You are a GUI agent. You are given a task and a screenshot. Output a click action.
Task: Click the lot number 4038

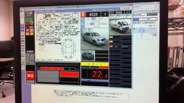pyautogui.click(x=93, y=15)
